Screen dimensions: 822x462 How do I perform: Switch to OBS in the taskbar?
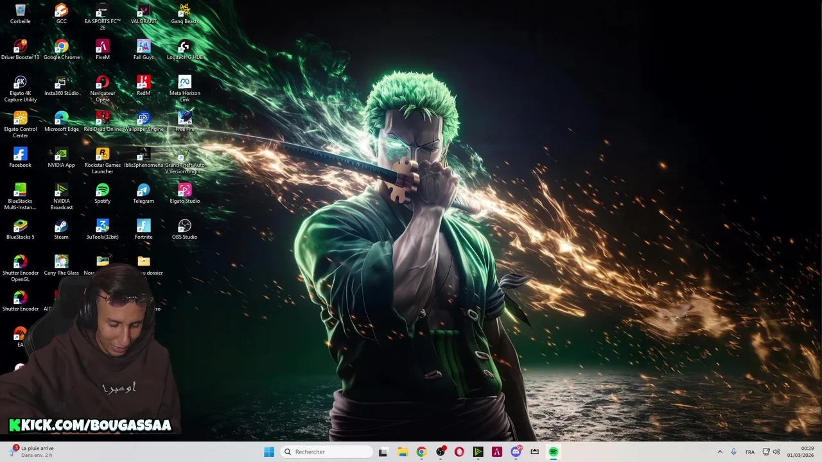pyautogui.click(x=441, y=452)
